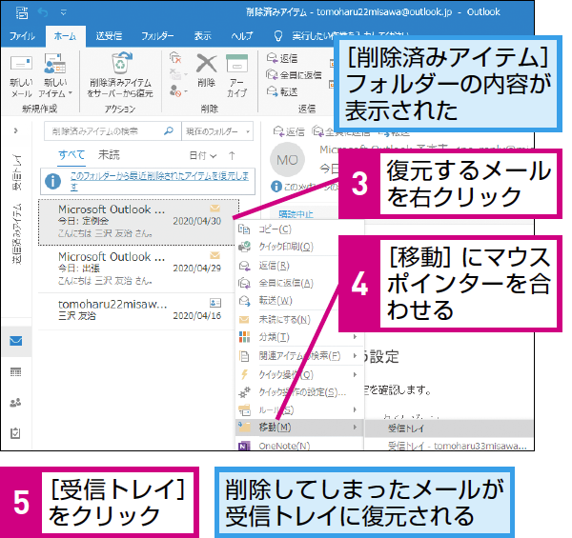Select Inbox - tomoharu33misawa in submenu
This screenshot has height=538, width=572.
pyautogui.click(x=449, y=446)
